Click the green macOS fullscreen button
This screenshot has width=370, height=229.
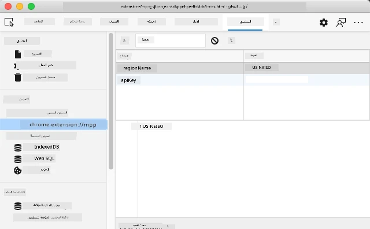pyautogui.click(x=31, y=6)
